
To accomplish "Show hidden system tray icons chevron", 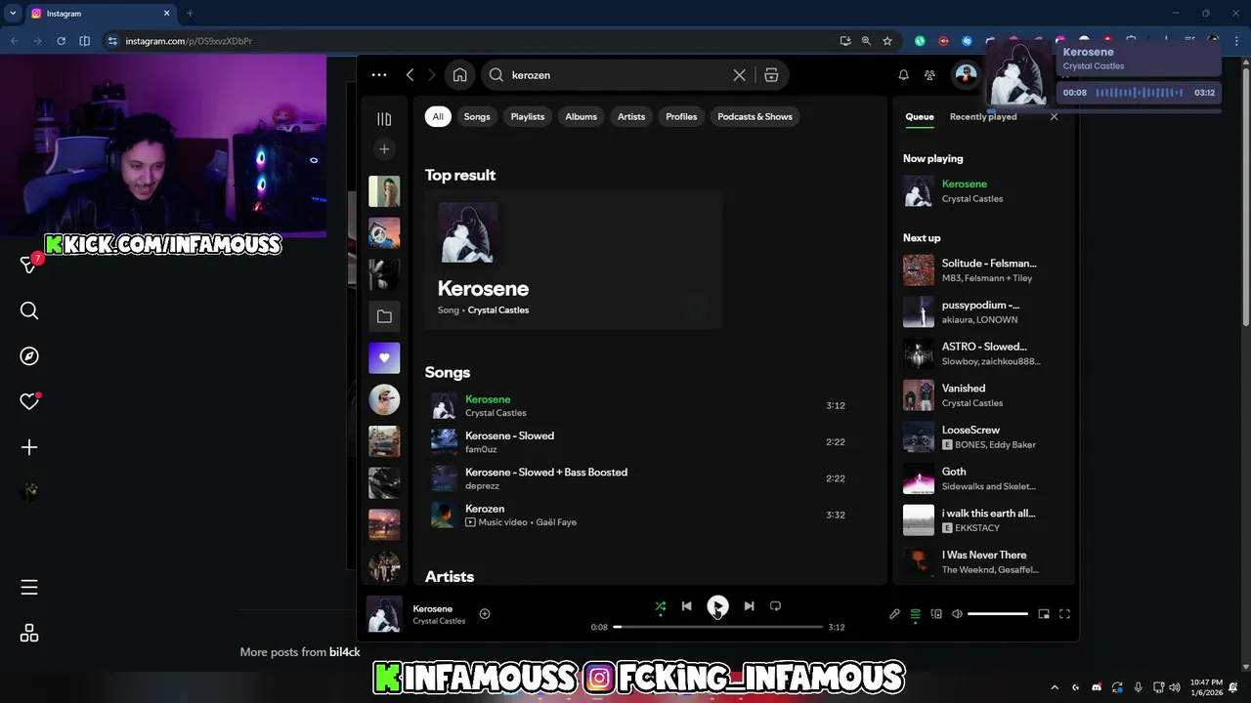I will pos(1056,686).
